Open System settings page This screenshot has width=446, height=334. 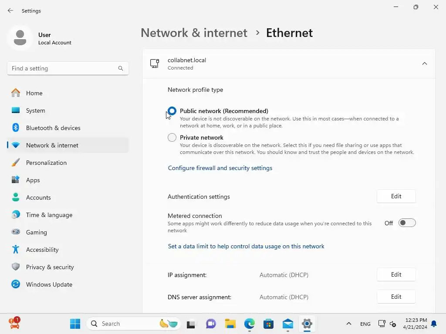coord(68,110)
